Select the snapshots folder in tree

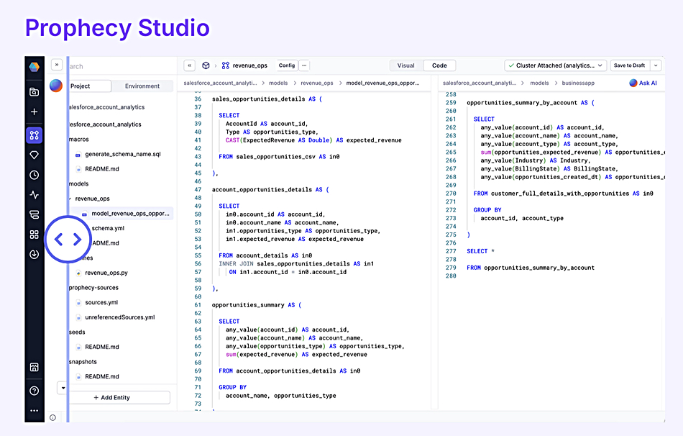click(x=83, y=362)
